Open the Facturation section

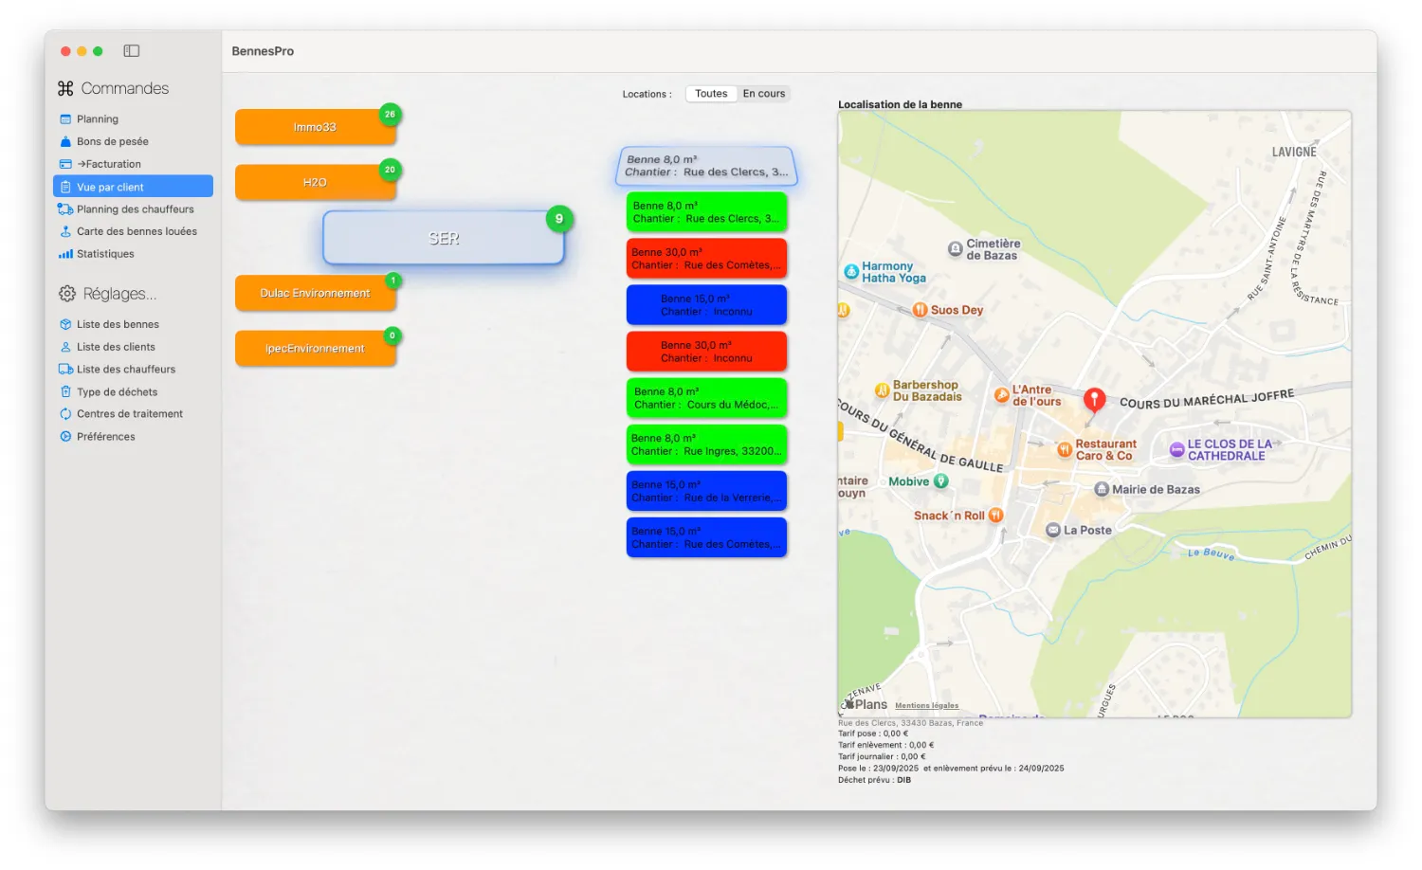pos(109,163)
